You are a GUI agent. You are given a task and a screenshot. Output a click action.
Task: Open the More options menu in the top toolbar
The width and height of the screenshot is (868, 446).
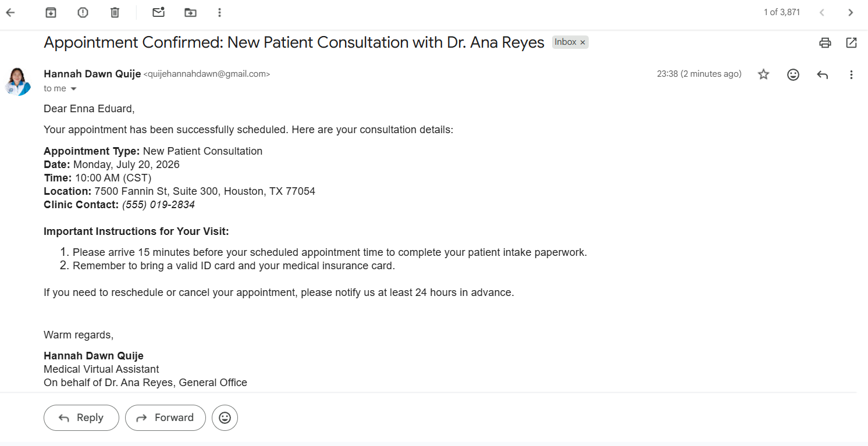[219, 12]
